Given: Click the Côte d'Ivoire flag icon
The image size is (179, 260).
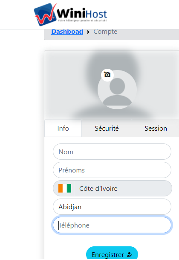Looking at the screenshot, I should pos(65,188).
